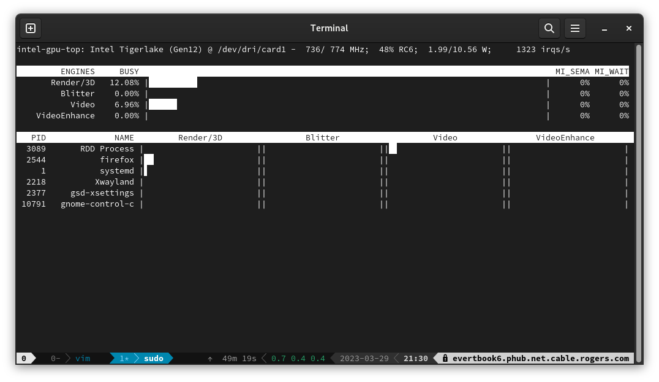Click the systemd process name

coord(117,171)
